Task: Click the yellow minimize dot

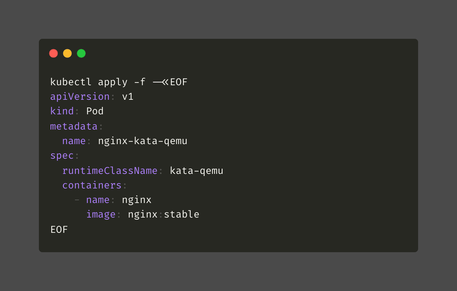Action: tap(67, 53)
